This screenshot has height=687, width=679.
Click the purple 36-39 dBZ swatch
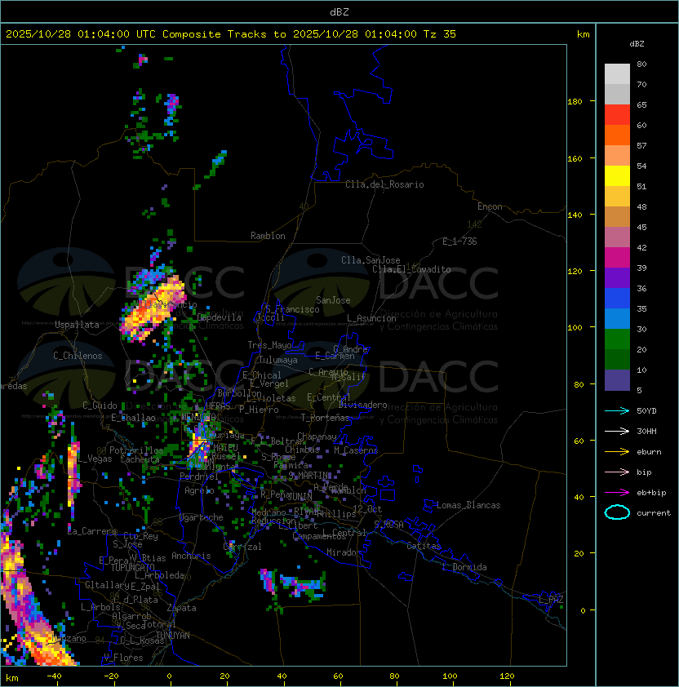point(617,277)
